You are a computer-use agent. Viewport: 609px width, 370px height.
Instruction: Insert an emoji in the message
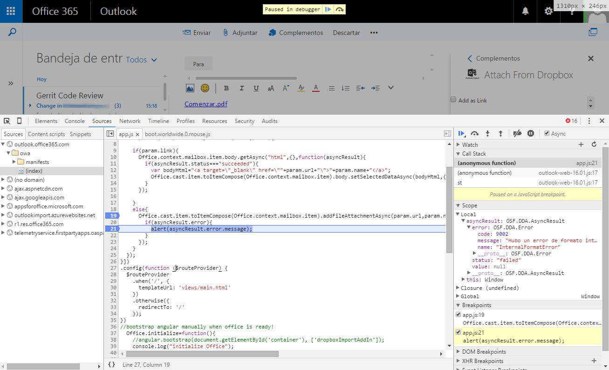coord(205,88)
